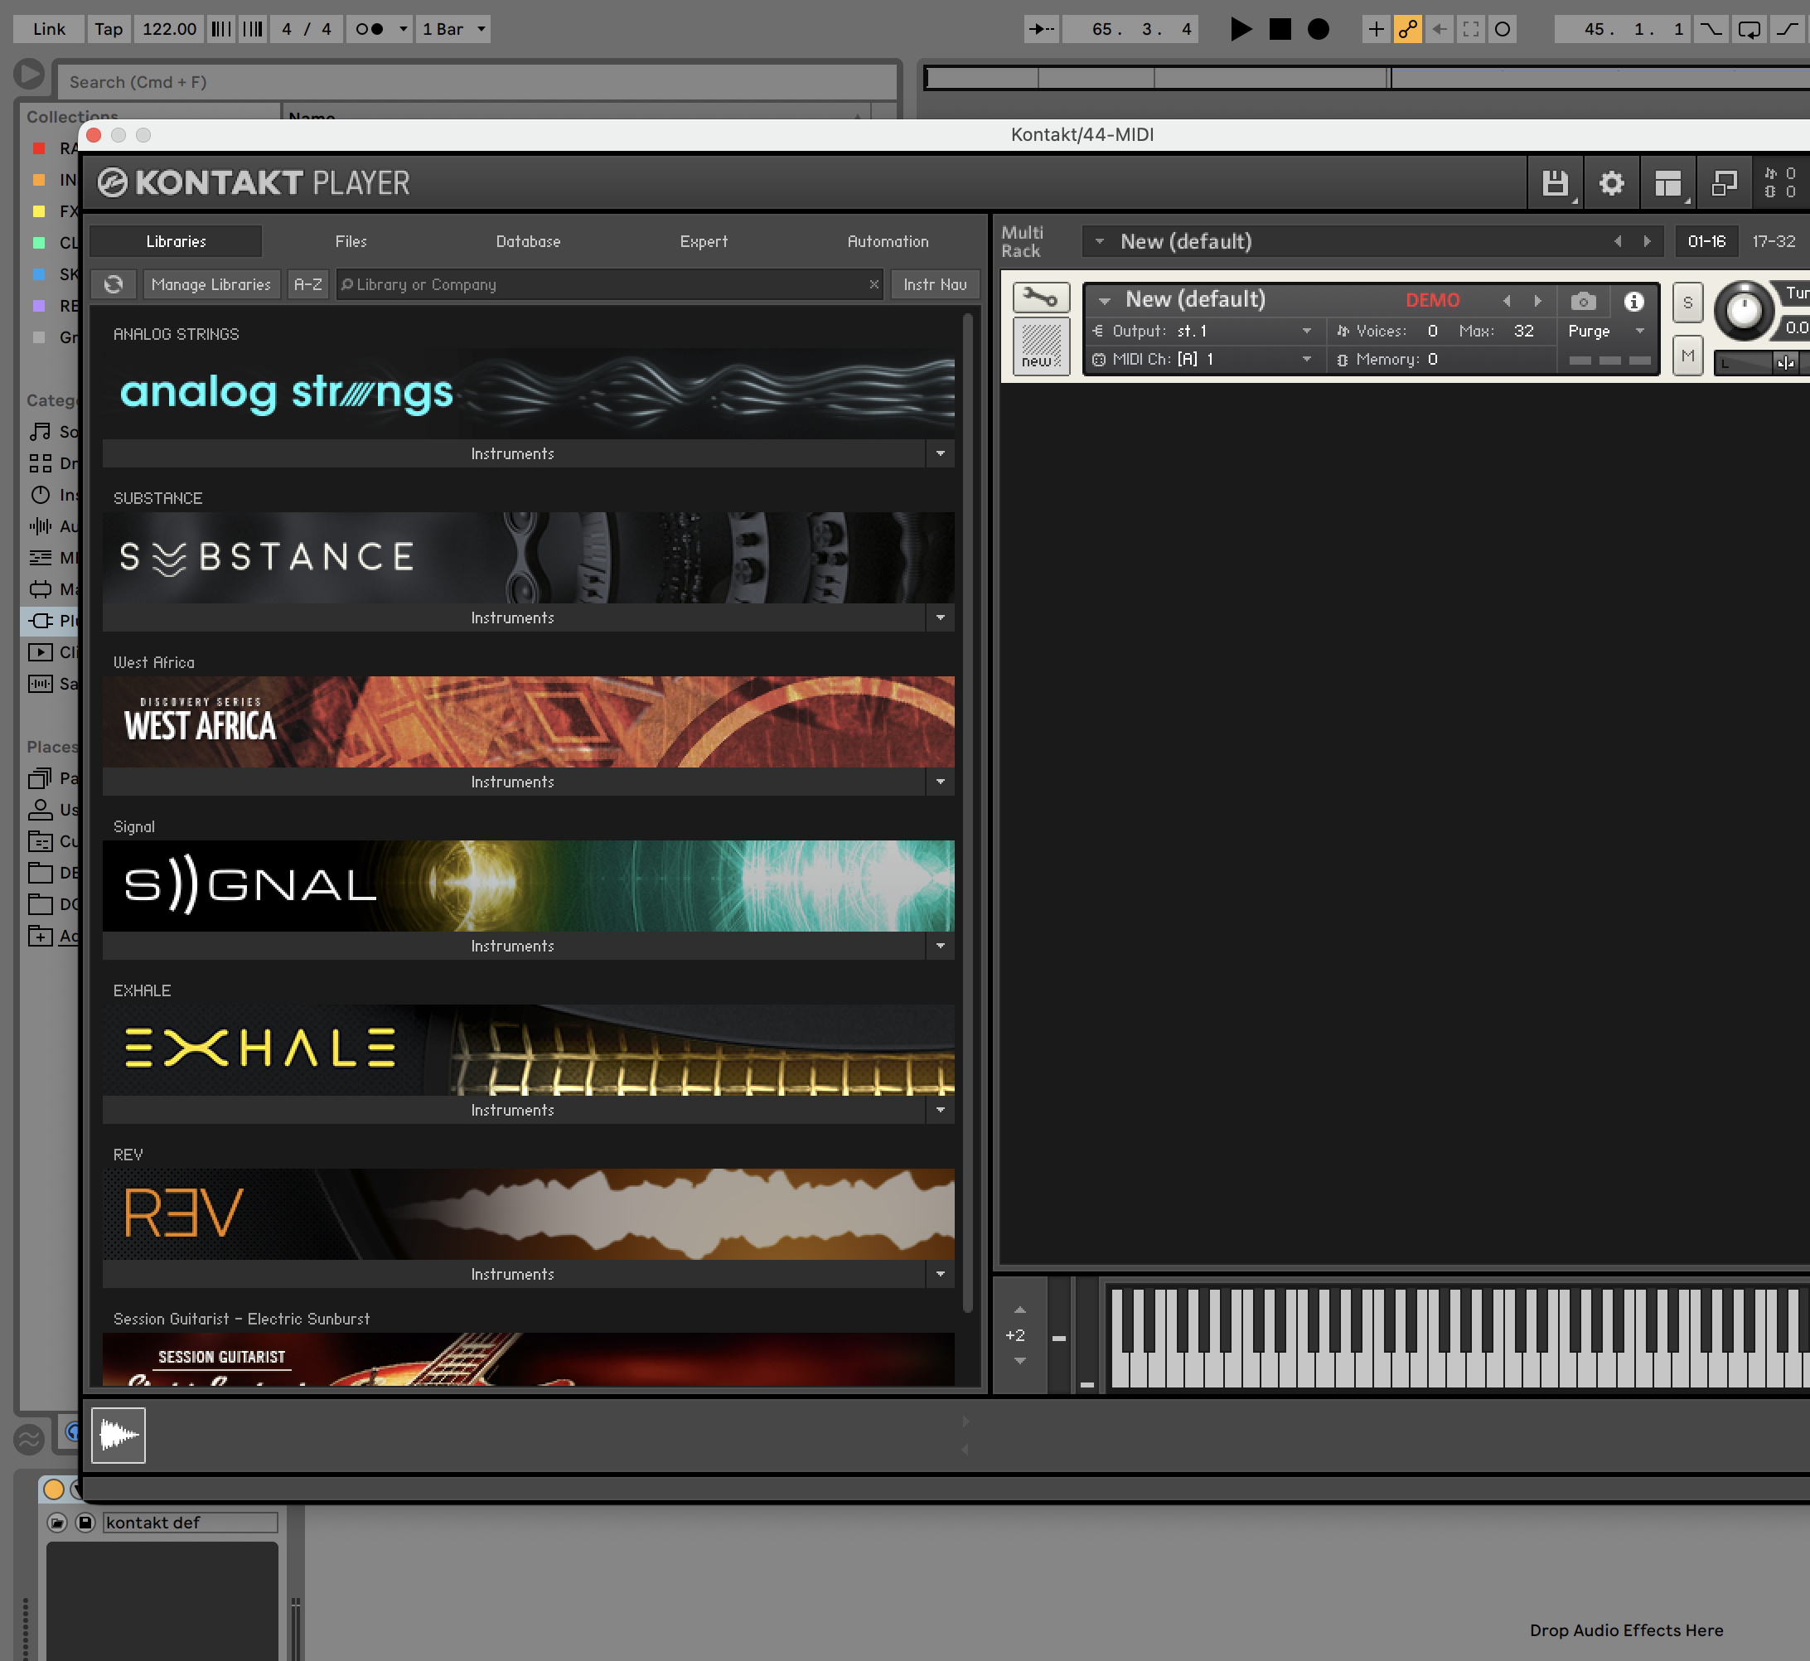Screen dimensions: 1810x1661
Task: Expand Signal Instruments dropdown arrow
Action: click(940, 946)
